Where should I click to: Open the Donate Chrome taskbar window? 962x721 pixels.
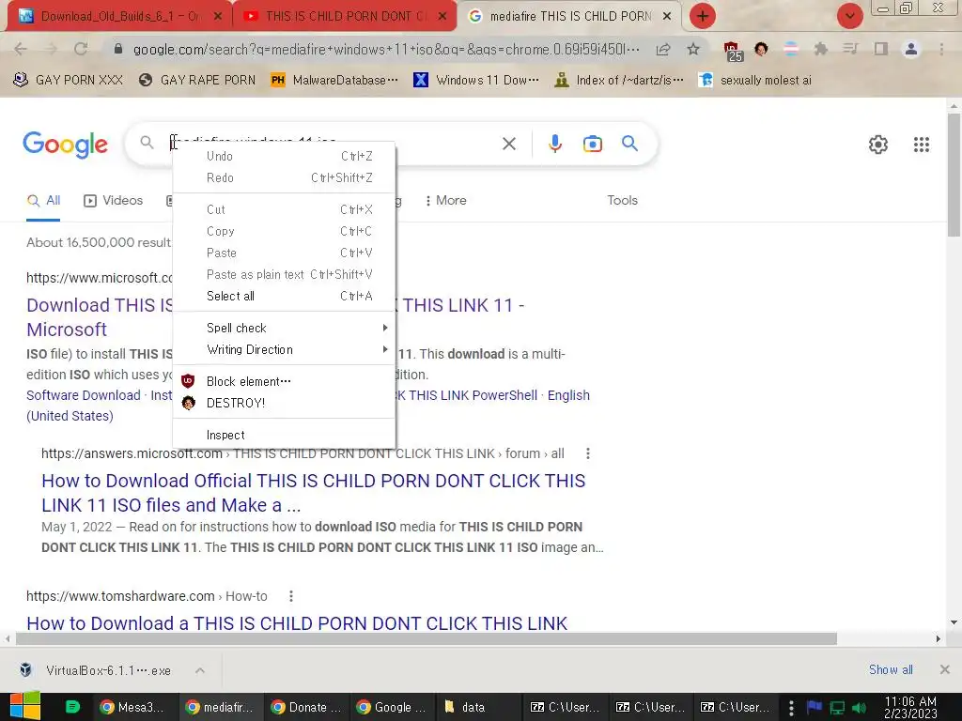point(307,707)
